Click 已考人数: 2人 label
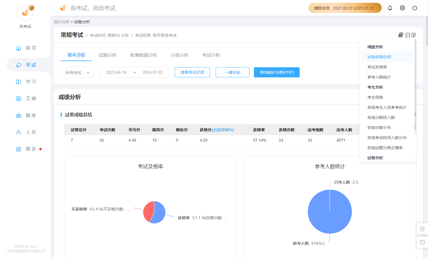 click(x=347, y=182)
